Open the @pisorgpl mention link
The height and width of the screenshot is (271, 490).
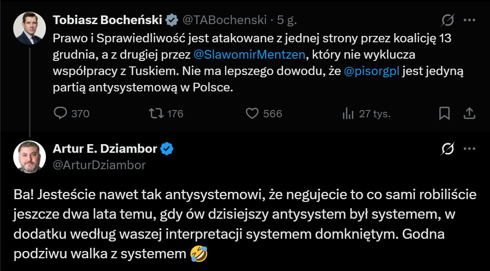371,71
